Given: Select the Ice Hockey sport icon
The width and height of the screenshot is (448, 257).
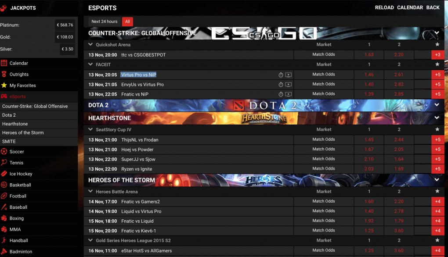Looking at the screenshot, I should (4, 174).
